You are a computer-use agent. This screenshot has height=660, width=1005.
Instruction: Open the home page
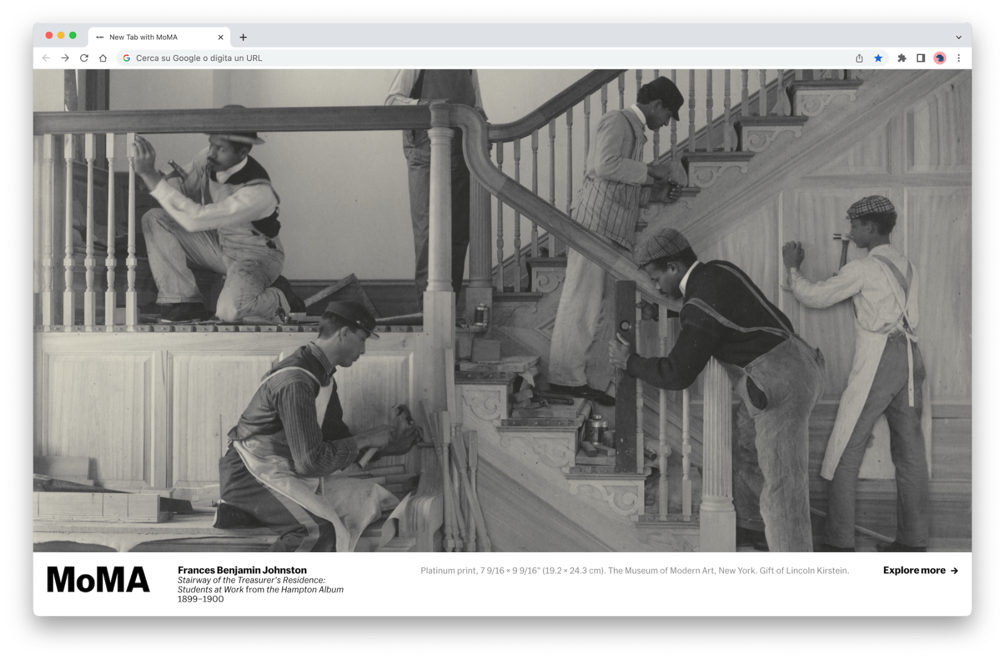(103, 58)
